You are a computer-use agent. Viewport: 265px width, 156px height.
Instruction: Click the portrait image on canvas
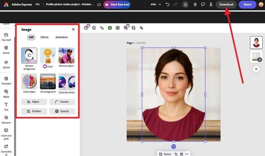tap(174, 95)
